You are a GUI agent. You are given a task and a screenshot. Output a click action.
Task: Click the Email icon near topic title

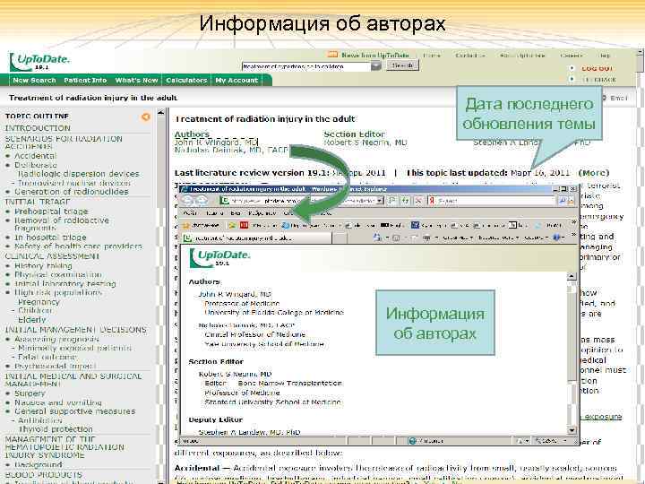pos(604,98)
